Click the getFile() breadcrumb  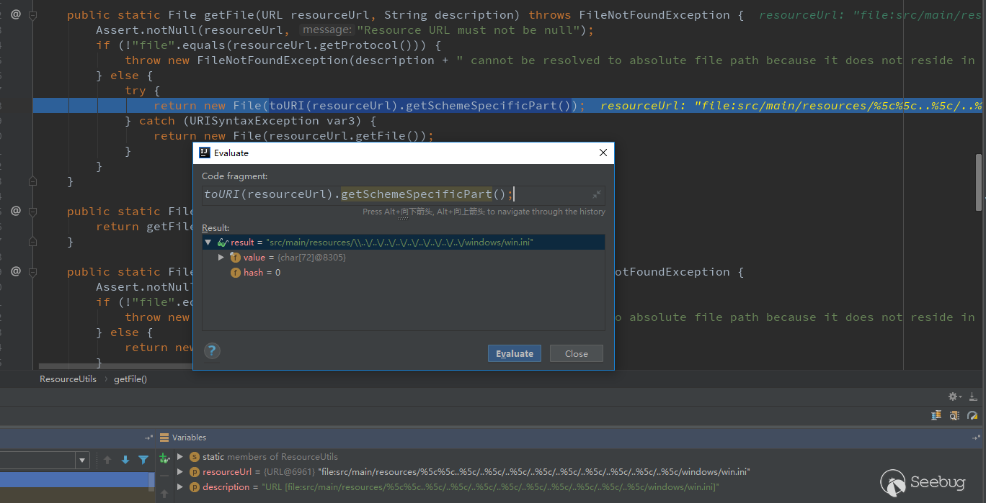click(x=130, y=379)
